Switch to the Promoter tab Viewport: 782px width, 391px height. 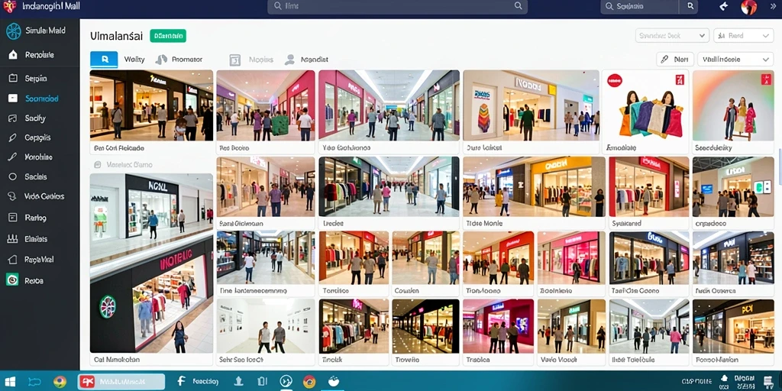click(179, 60)
